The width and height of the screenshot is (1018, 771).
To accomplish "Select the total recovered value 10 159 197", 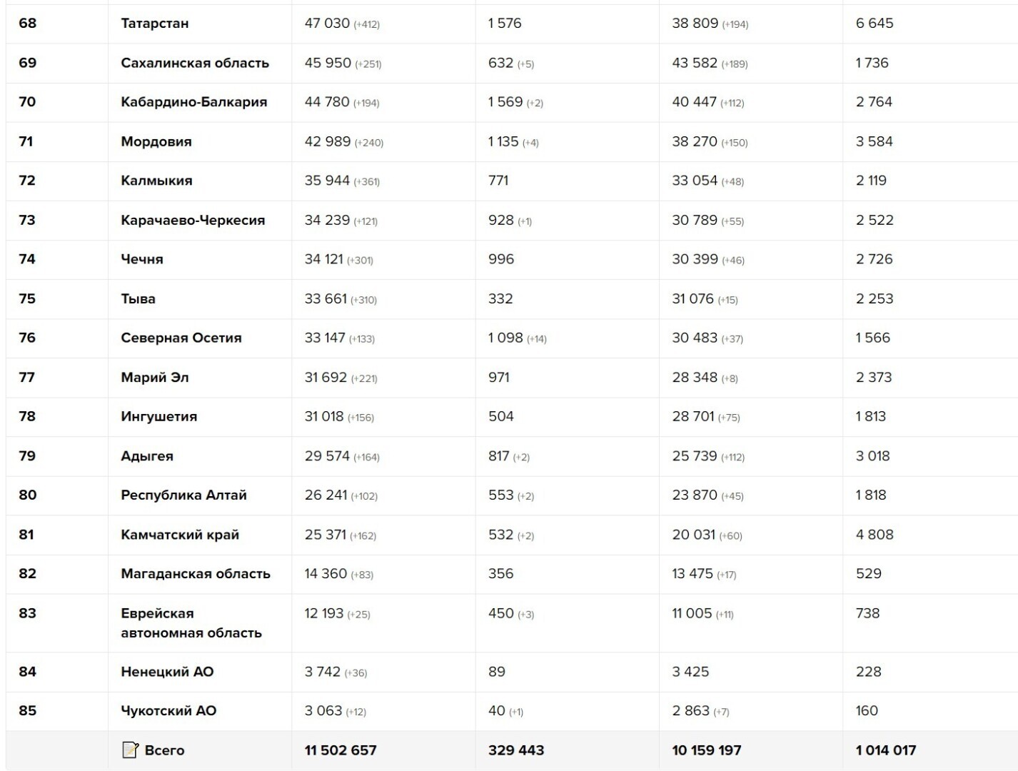I will coord(706,750).
